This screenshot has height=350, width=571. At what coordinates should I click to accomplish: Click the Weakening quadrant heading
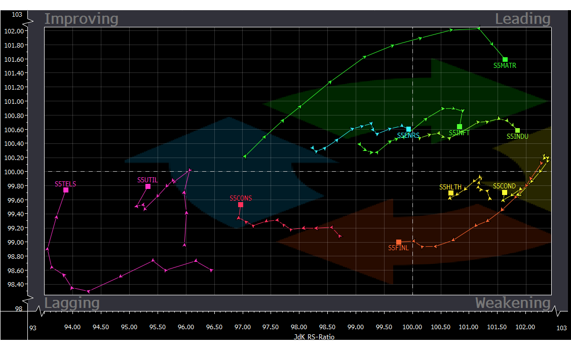pyautogui.click(x=513, y=303)
